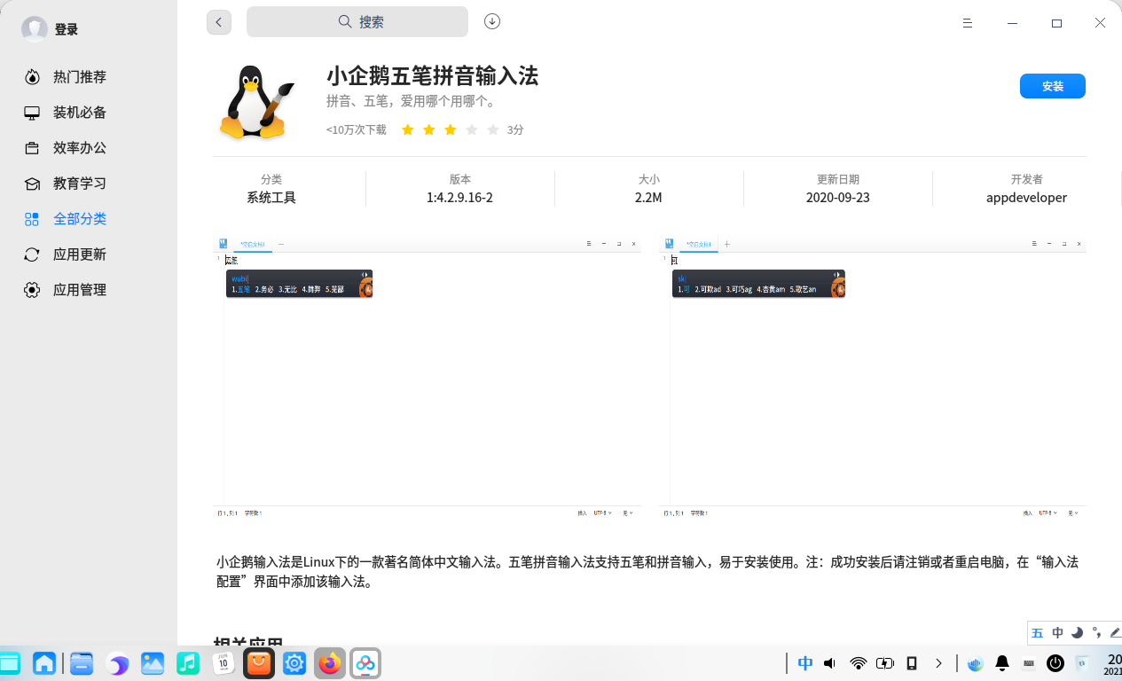Open the image viewer taskbar icon
This screenshot has height=681, width=1122.
pyautogui.click(x=153, y=662)
